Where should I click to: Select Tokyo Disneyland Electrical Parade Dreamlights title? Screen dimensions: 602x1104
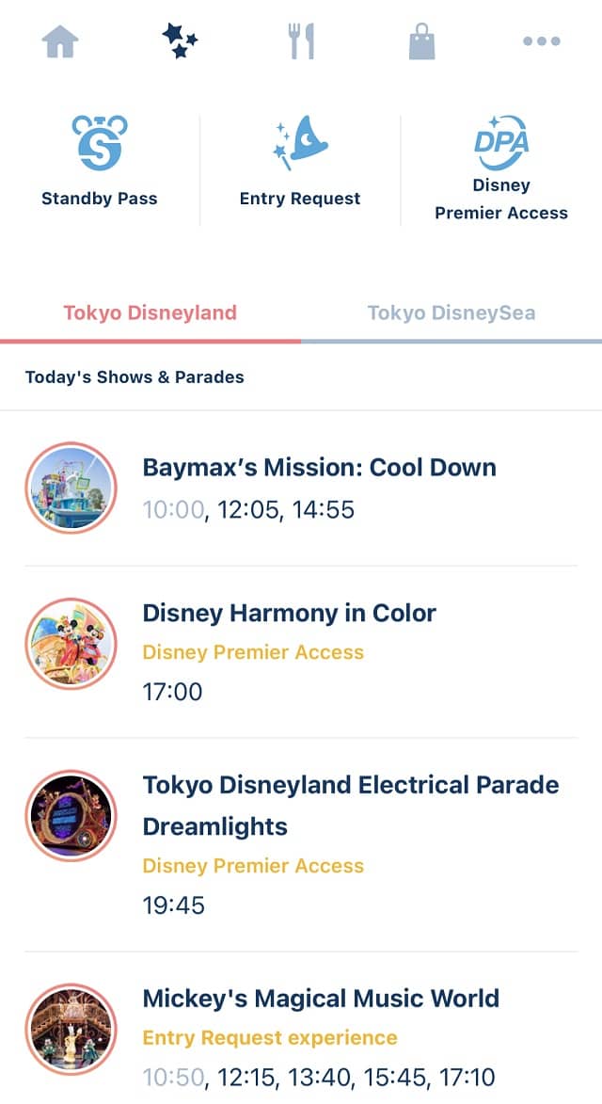click(x=351, y=806)
